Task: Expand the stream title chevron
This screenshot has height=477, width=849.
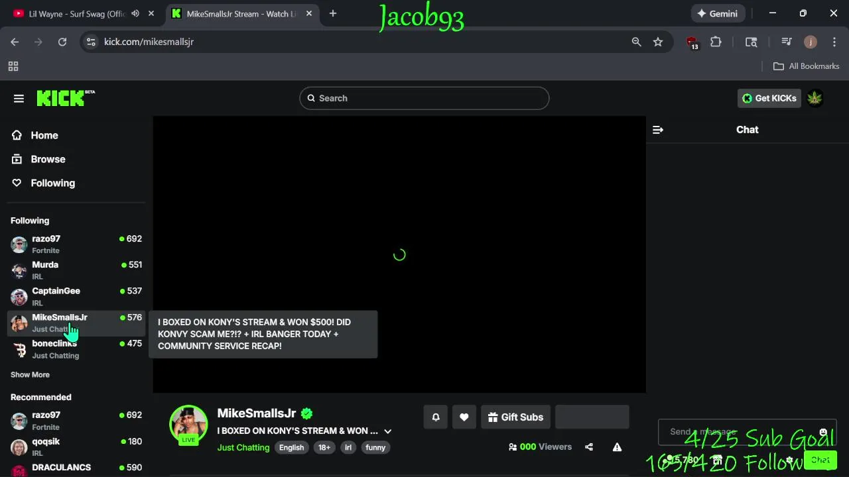Action: [388, 431]
